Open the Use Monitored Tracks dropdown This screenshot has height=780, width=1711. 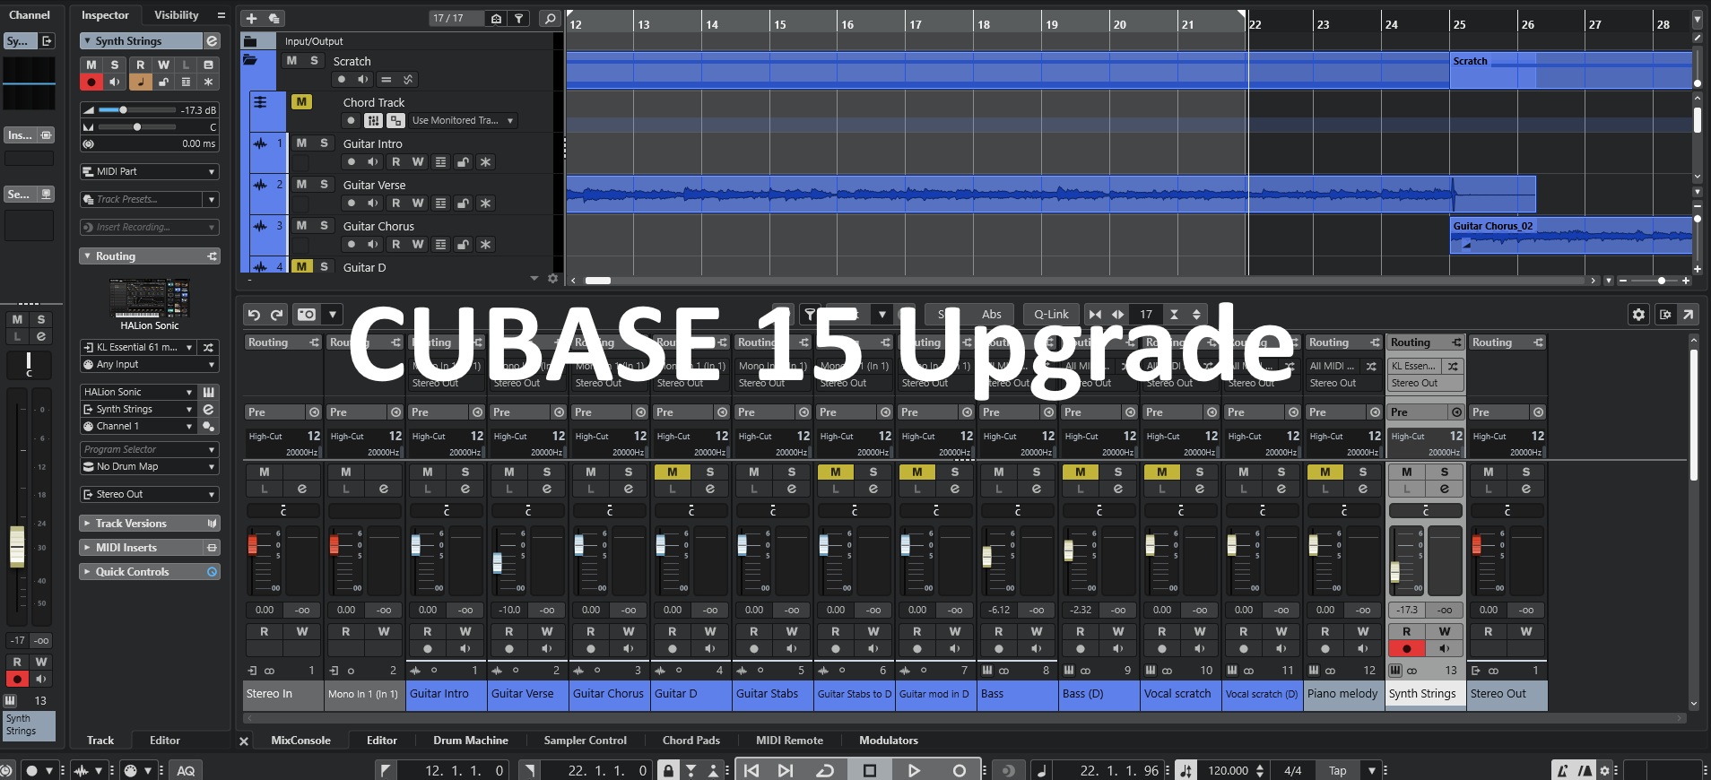tap(462, 120)
